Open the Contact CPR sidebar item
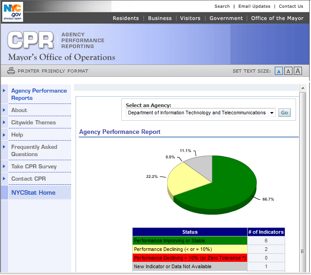This screenshot has width=311, height=275. [x=29, y=179]
